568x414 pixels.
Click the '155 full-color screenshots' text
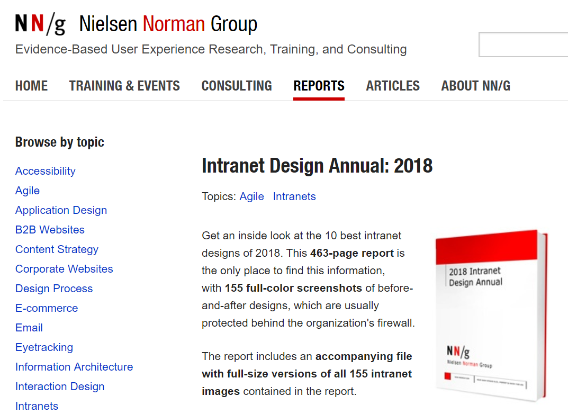(x=293, y=288)
